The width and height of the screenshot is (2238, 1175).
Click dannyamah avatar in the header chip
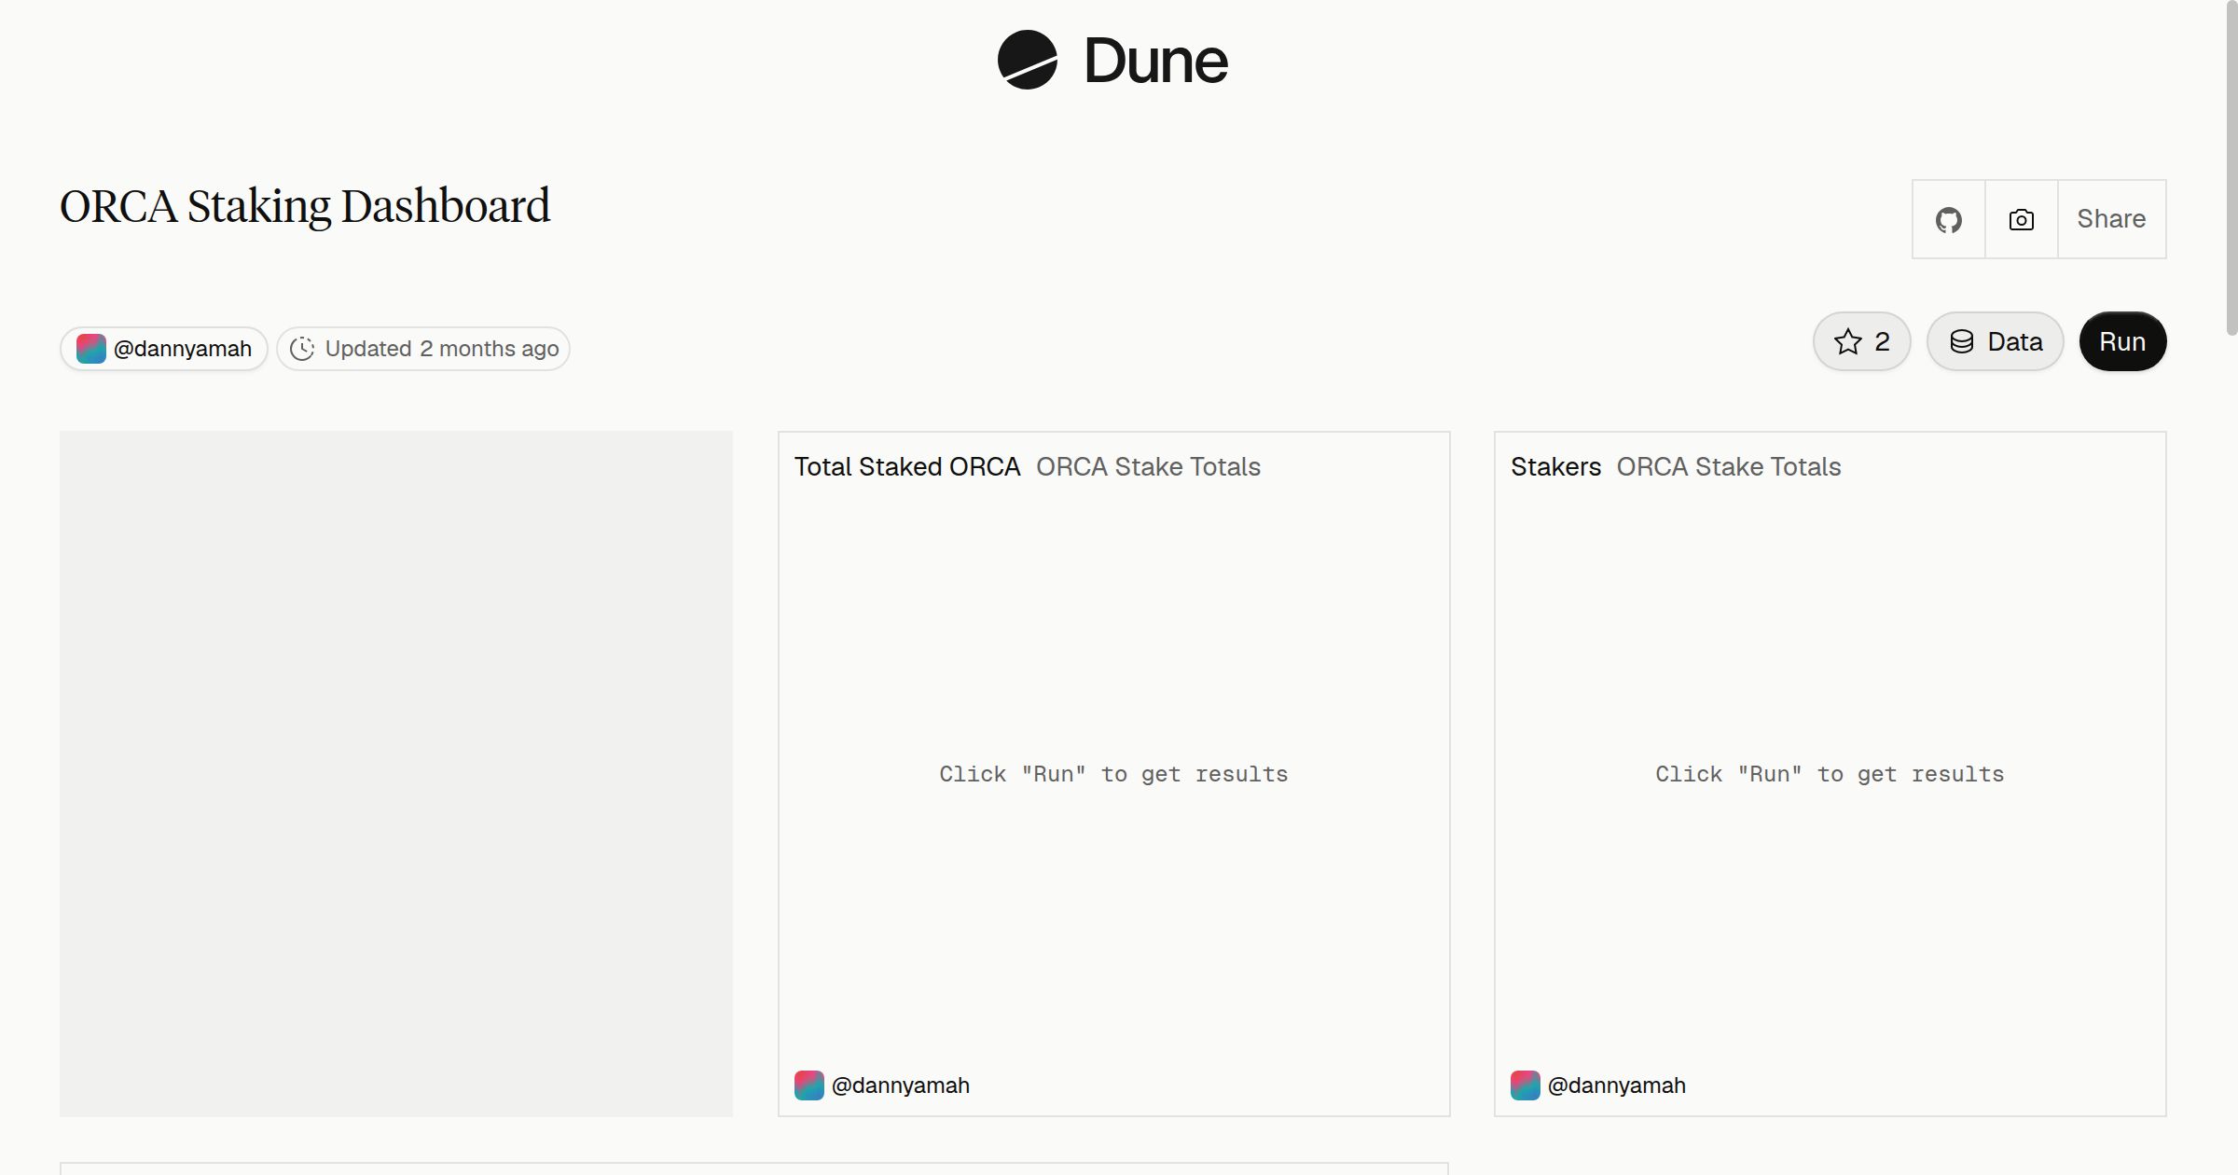[x=90, y=349]
